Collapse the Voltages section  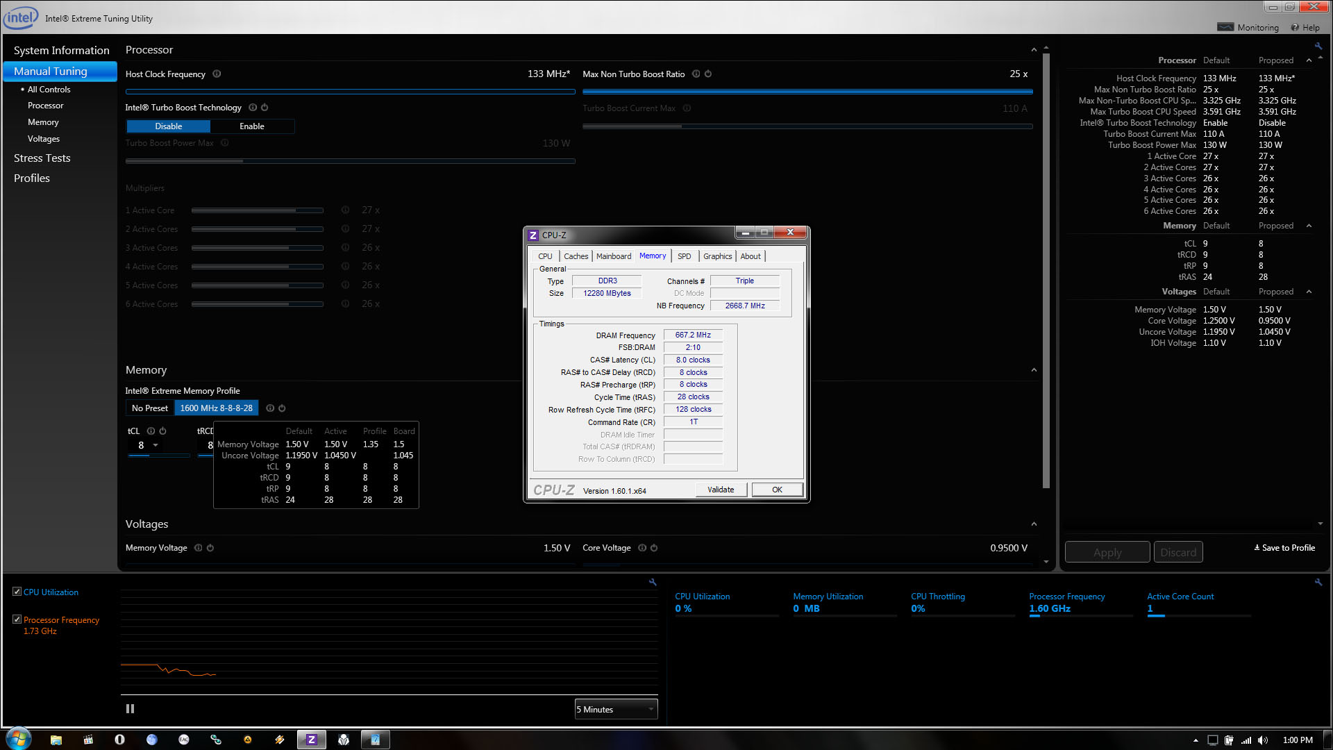(1034, 524)
